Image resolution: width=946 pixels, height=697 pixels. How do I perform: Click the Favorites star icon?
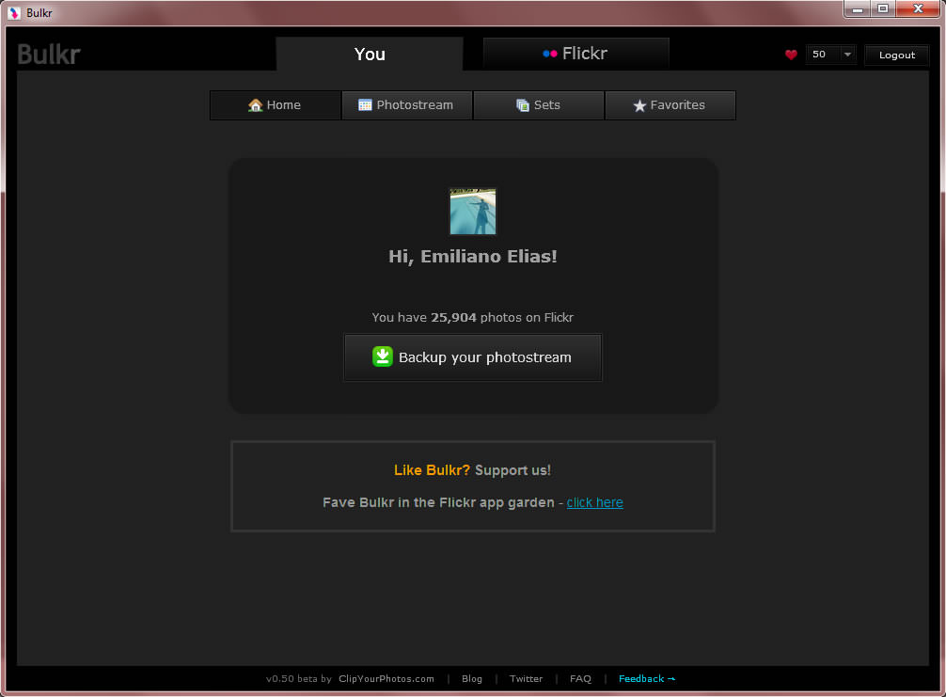click(639, 105)
